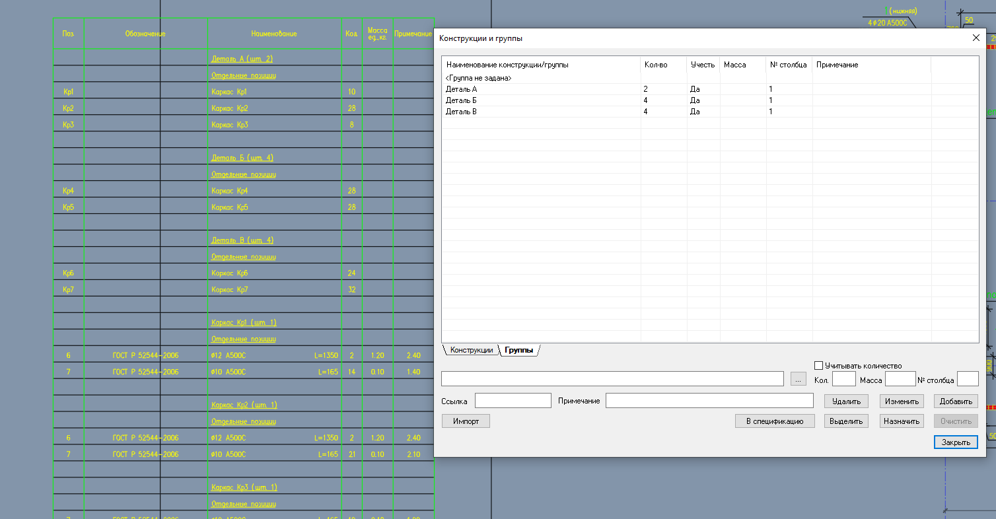Focus the Масса input field
Viewport: 996px width, 519px height.
[x=900, y=379]
